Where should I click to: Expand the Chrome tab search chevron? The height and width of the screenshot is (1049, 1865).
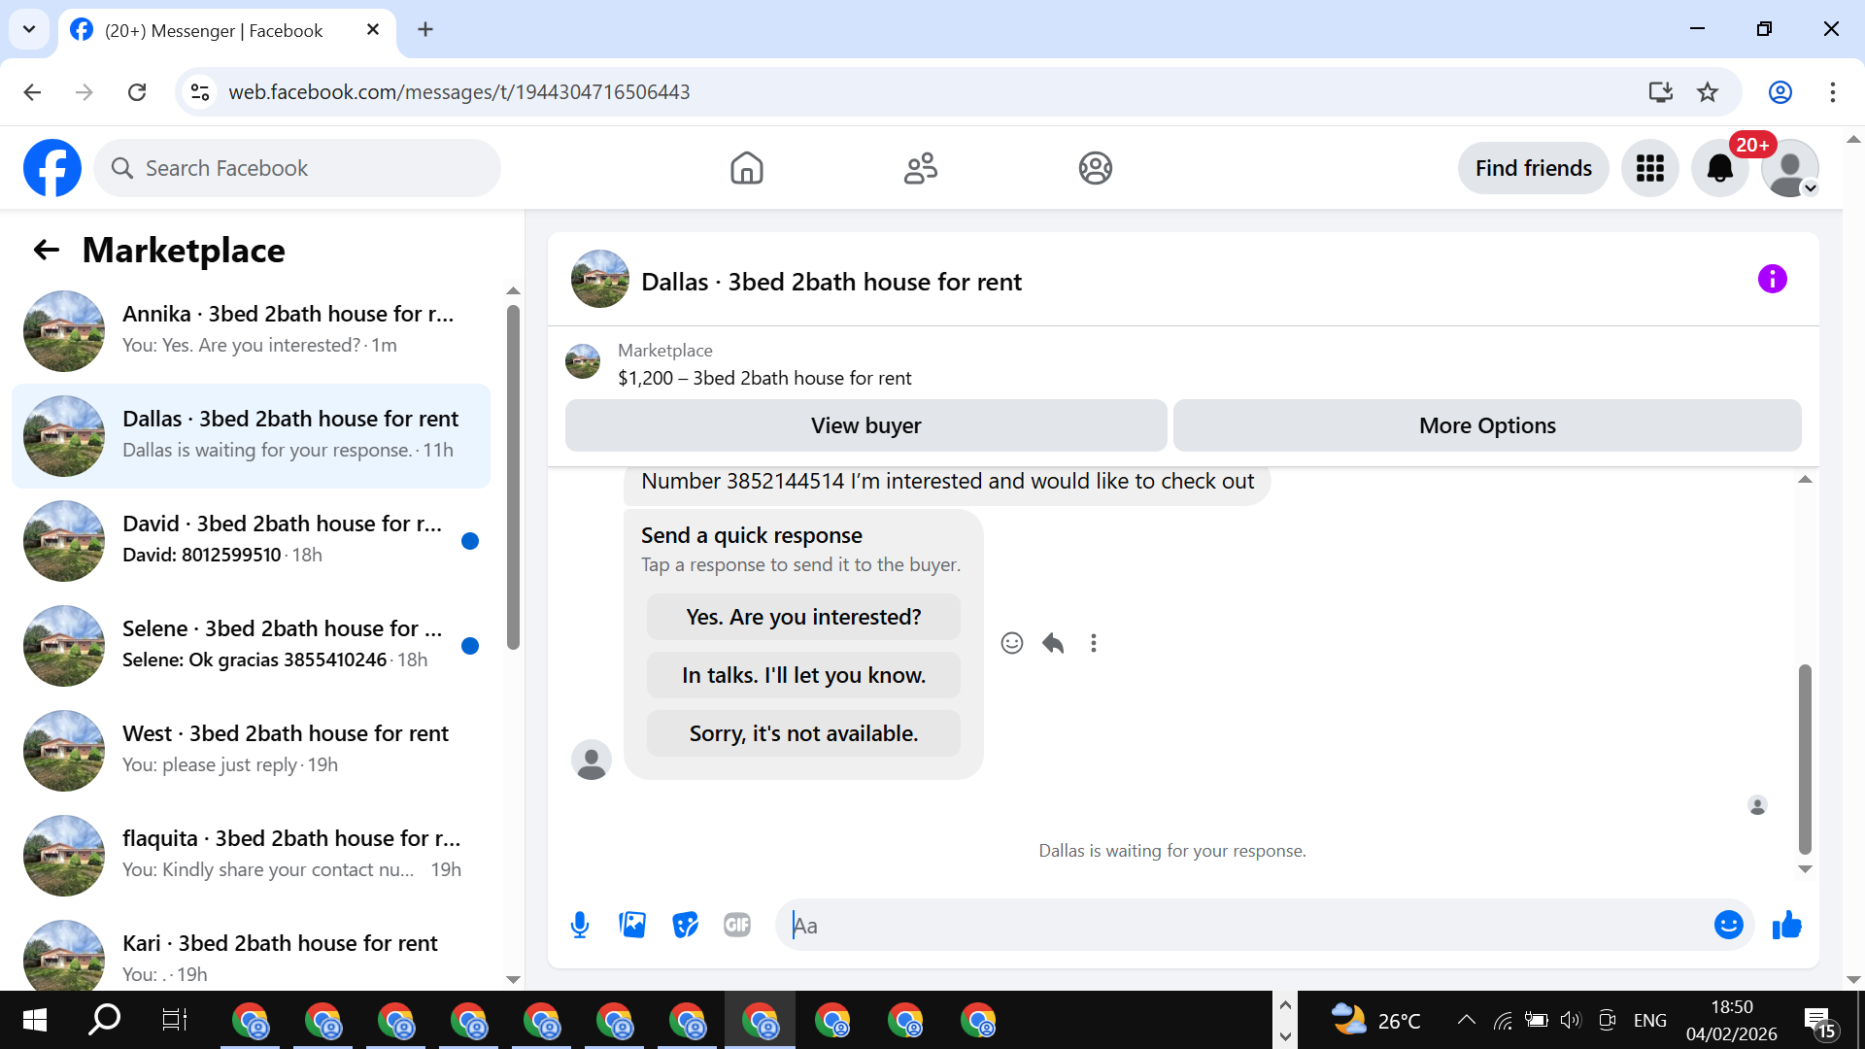click(29, 29)
